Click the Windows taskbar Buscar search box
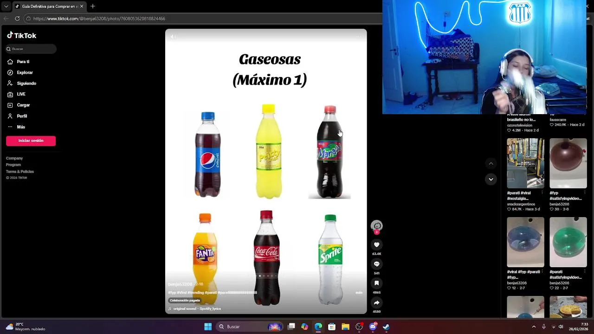Screen dimensions: 594x334 click(250, 327)
